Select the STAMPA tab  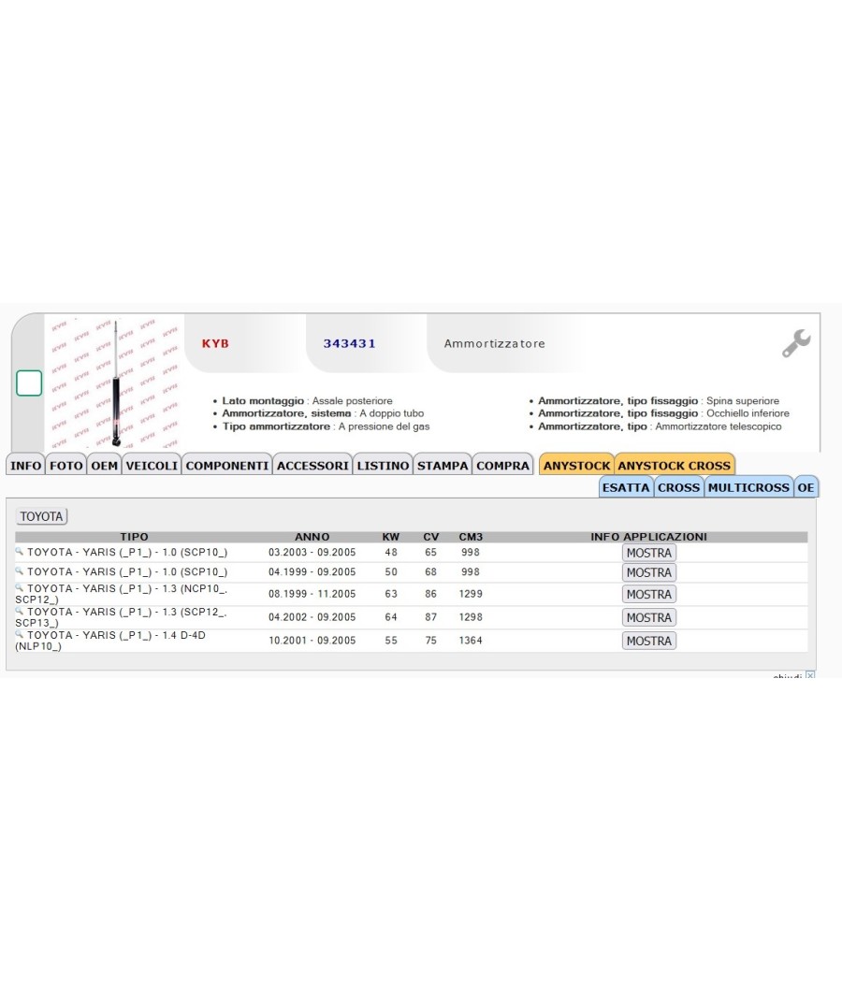[443, 466]
